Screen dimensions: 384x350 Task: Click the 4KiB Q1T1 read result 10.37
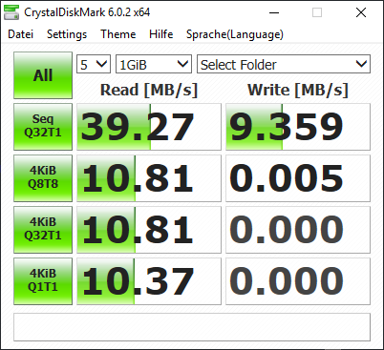[x=149, y=281]
